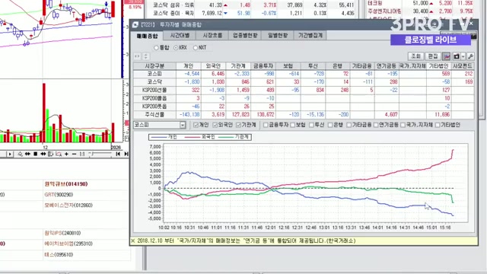
Task: Click the fast-forward double-arrow chart icon
Action: coord(43,154)
